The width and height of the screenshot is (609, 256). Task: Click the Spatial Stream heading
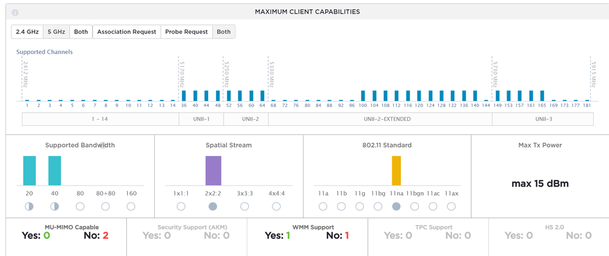229,145
